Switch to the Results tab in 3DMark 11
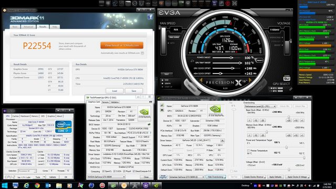 [43, 27]
